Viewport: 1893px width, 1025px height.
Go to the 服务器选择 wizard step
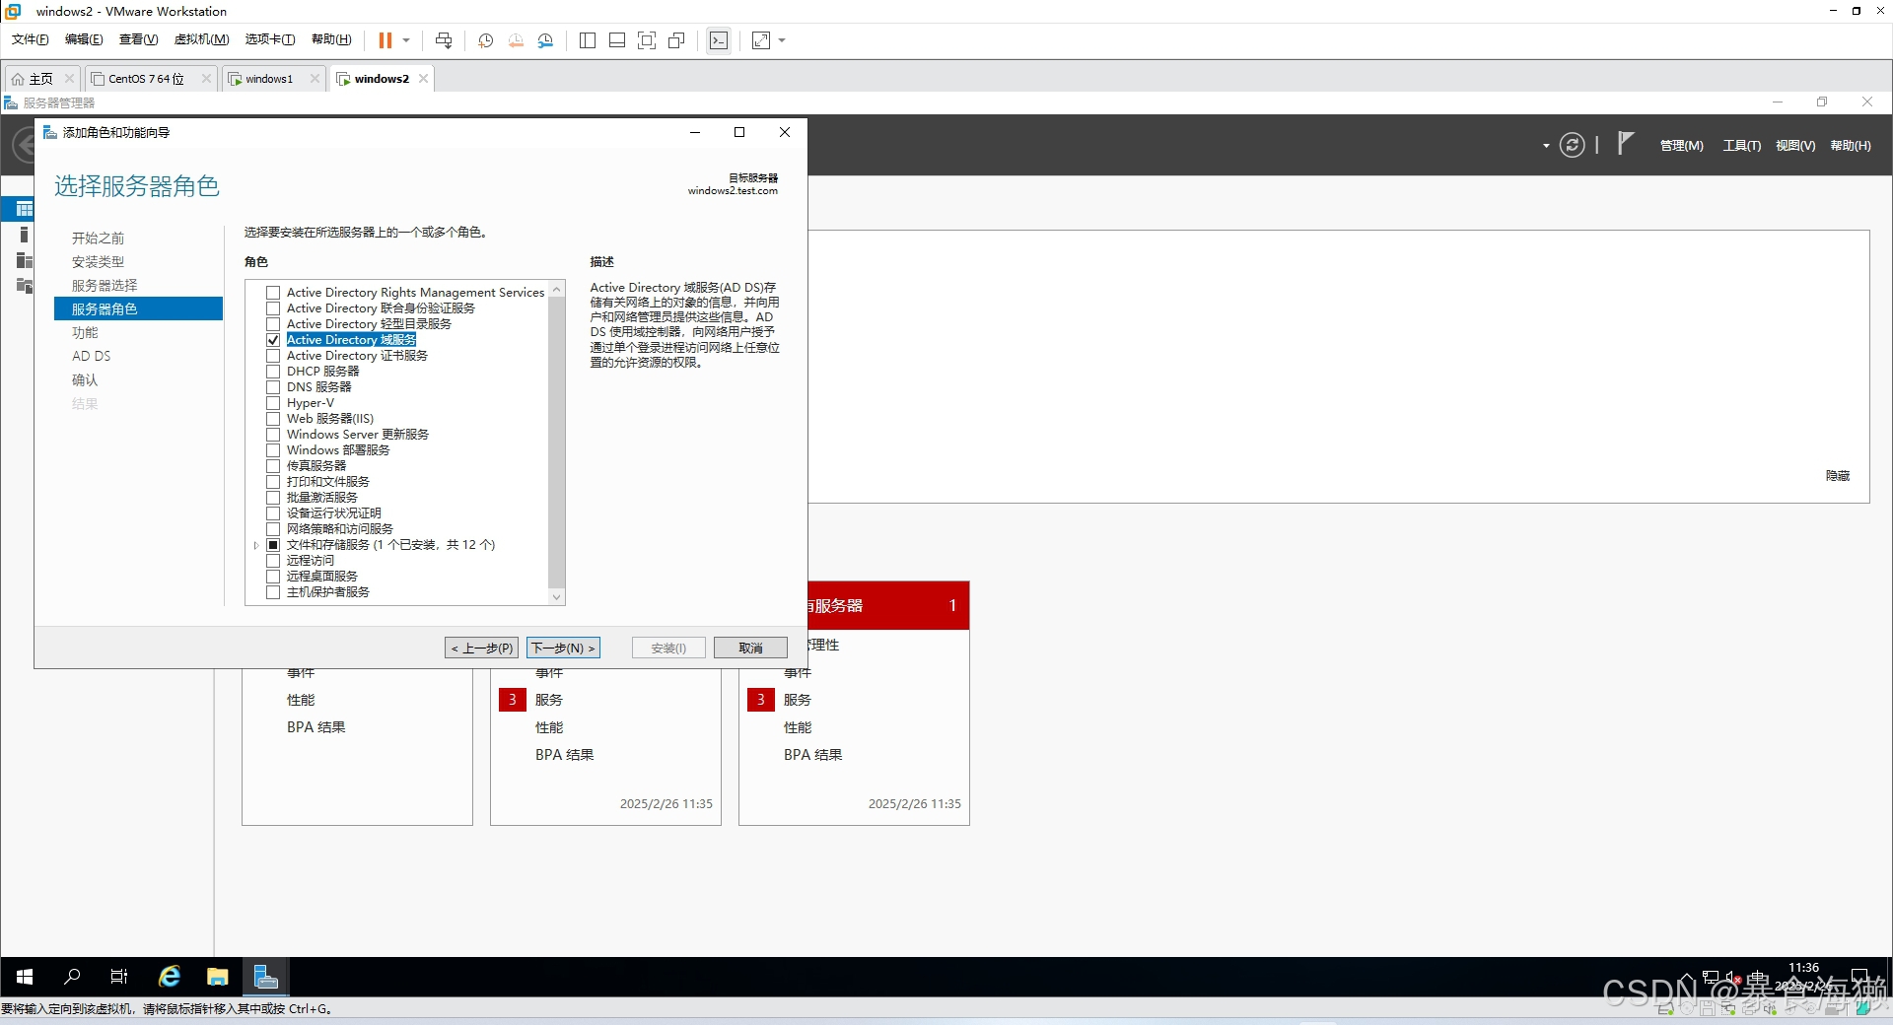coord(105,286)
